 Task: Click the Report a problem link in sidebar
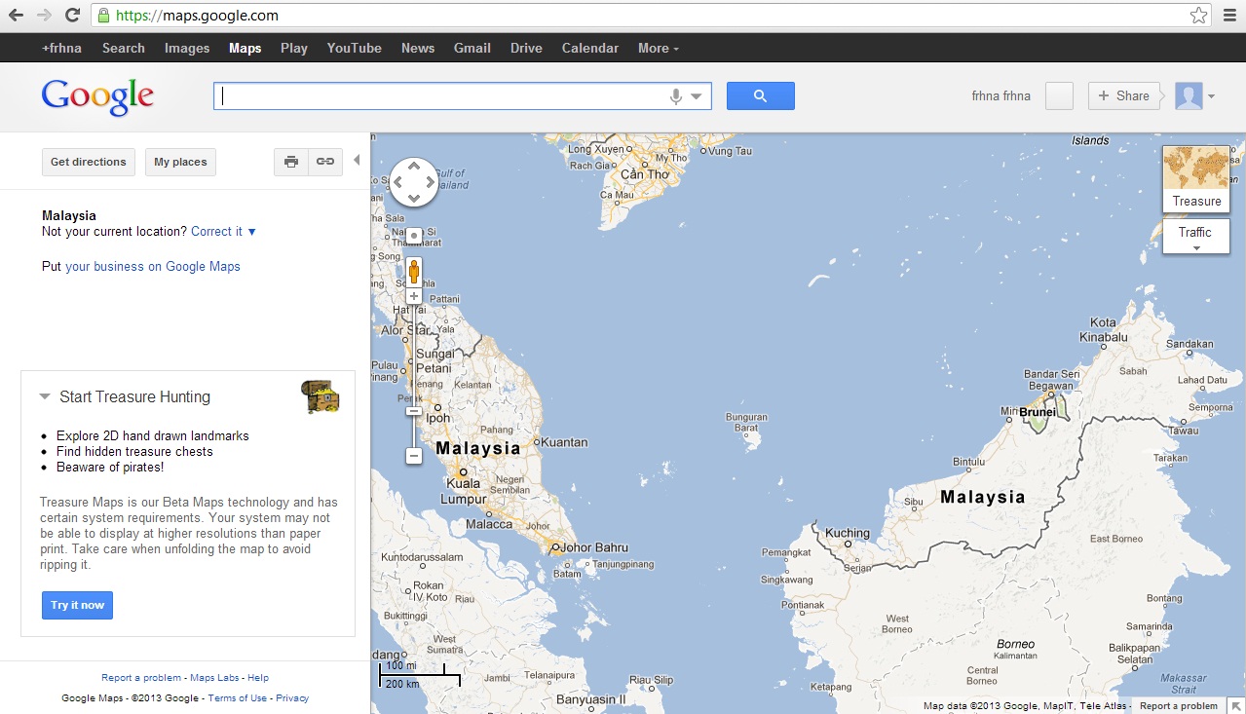point(141,678)
